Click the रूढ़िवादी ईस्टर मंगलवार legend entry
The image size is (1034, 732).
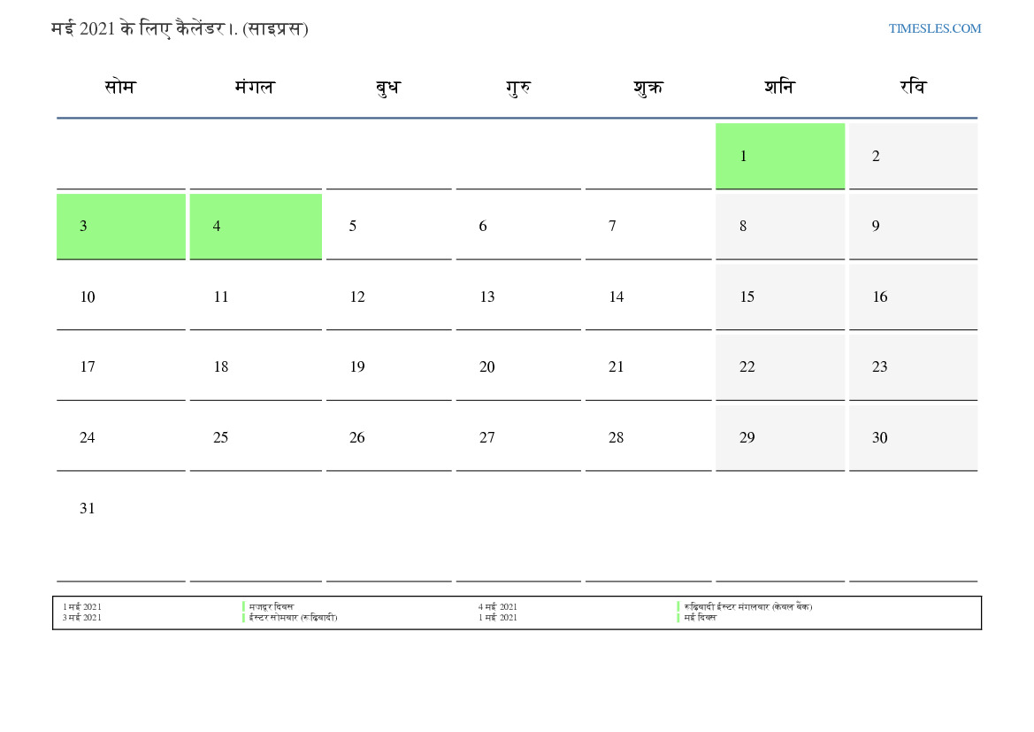coord(747,606)
